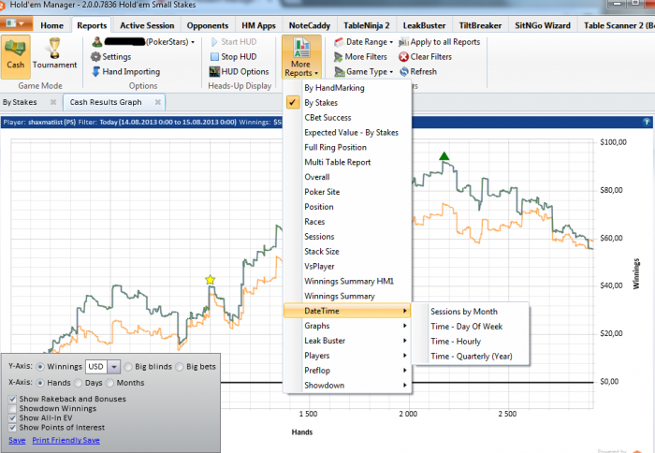Open Settings gear icon
This screenshot has width=655, height=453.
point(95,56)
